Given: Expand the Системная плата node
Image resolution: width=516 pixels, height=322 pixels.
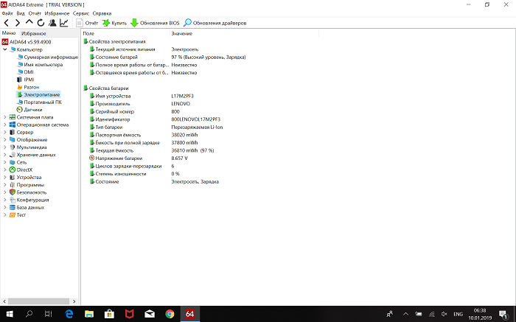Looking at the screenshot, I should [x=5, y=117].
